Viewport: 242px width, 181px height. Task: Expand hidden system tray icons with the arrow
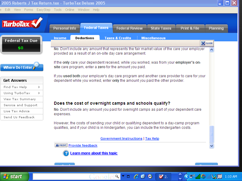tap(187, 176)
